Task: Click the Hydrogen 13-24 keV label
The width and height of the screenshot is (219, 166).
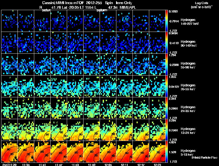Action: (x=188, y=131)
